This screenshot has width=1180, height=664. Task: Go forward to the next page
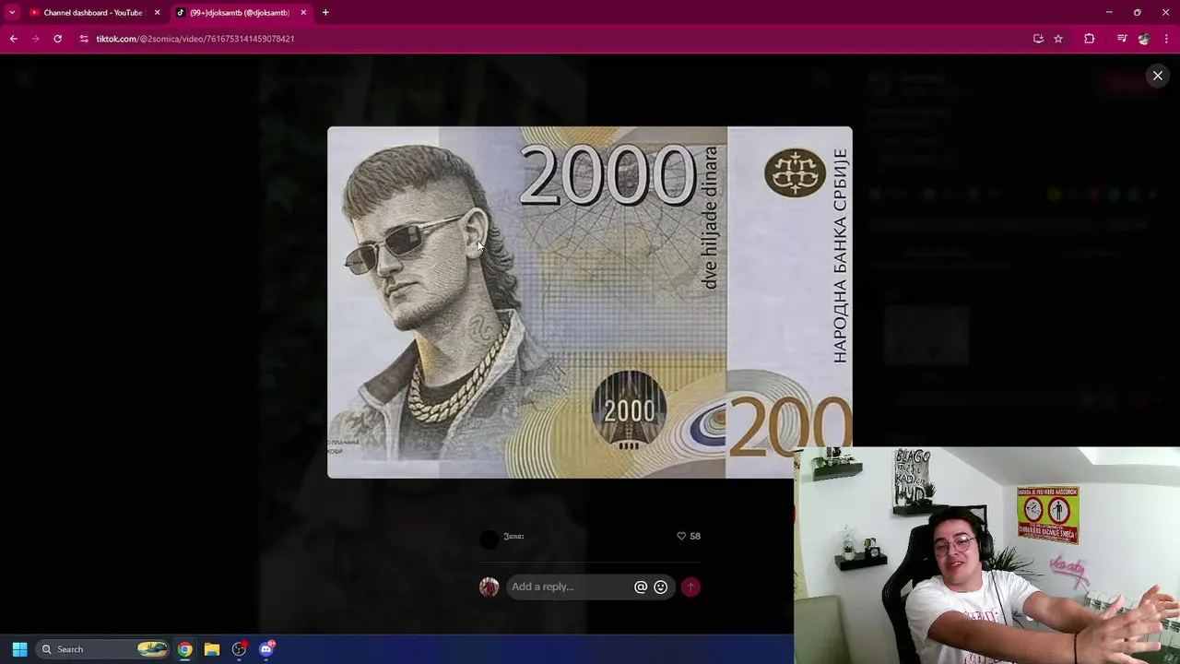35,39
